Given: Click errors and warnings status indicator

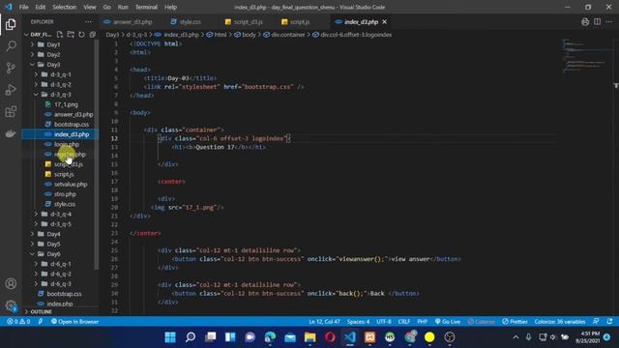Looking at the screenshot, I should (x=18, y=322).
